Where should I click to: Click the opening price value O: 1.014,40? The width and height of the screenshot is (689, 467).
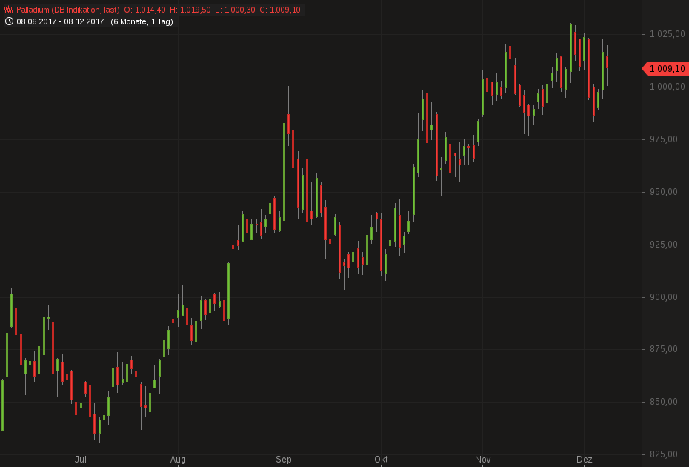pyautogui.click(x=144, y=10)
